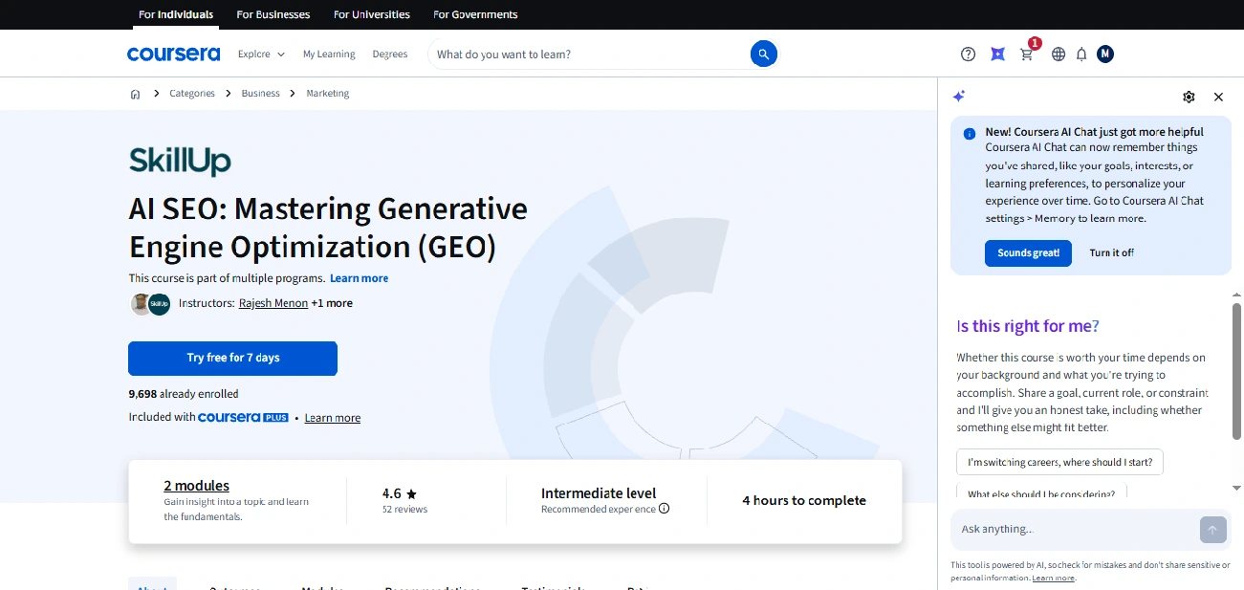Click the scrollbar up arrow
This screenshot has width=1244, height=590.
tap(1236, 295)
